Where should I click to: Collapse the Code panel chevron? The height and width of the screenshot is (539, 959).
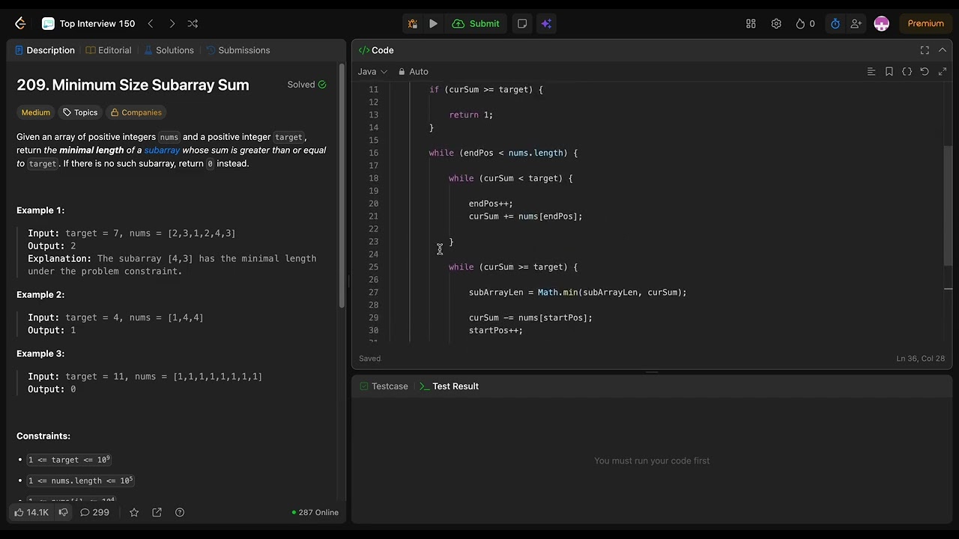coord(943,50)
